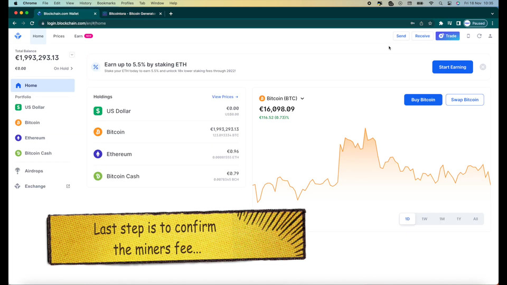This screenshot has width=507, height=285.
Task: Select the 1Y chart range
Action: (x=459, y=218)
